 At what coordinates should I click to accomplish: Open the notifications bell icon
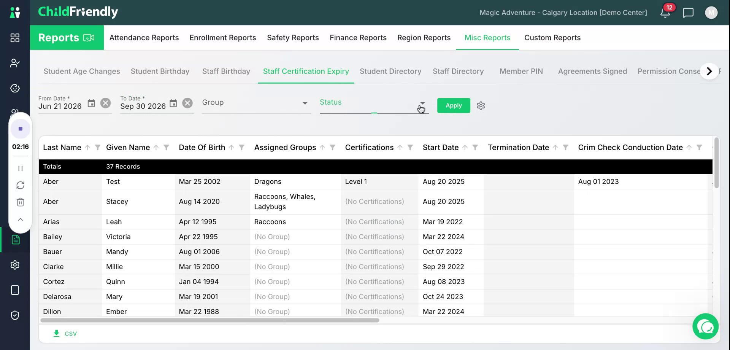tap(665, 13)
